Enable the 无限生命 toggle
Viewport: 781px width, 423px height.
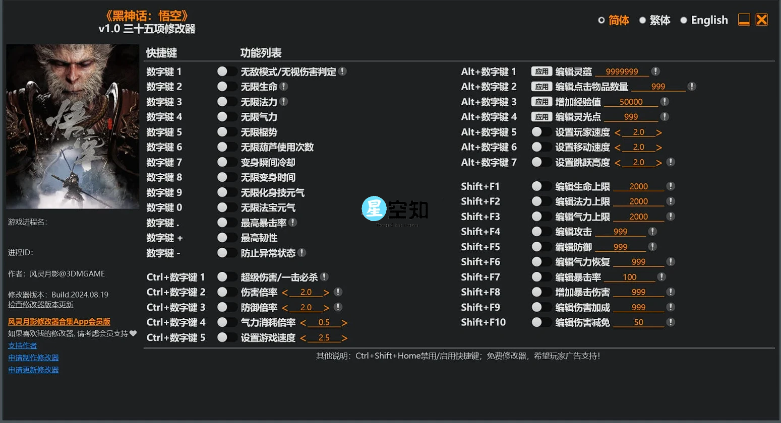(x=228, y=87)
